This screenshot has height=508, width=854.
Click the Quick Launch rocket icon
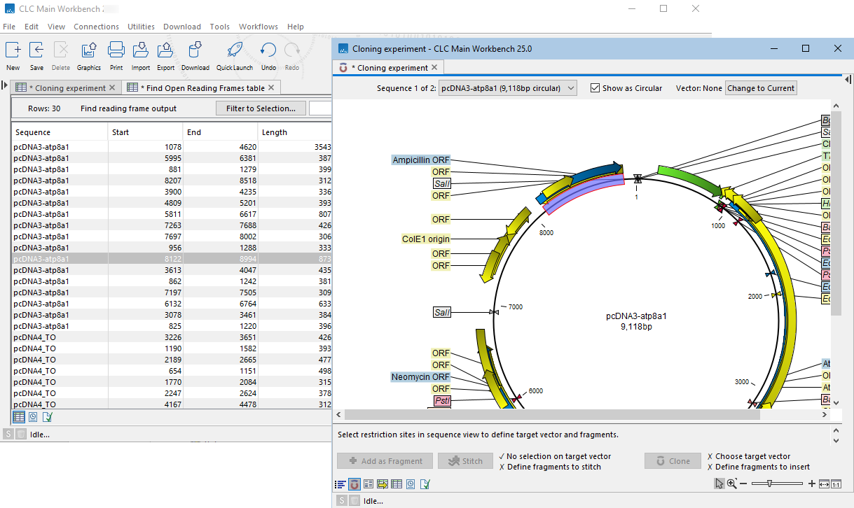tap(235, 50)
